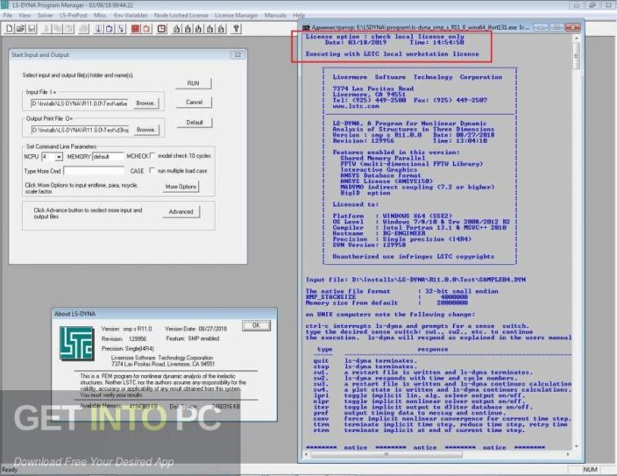617x476 pixels.
Task: Open the Help menu
Action: pyautogui.click(x=299, y=16)
